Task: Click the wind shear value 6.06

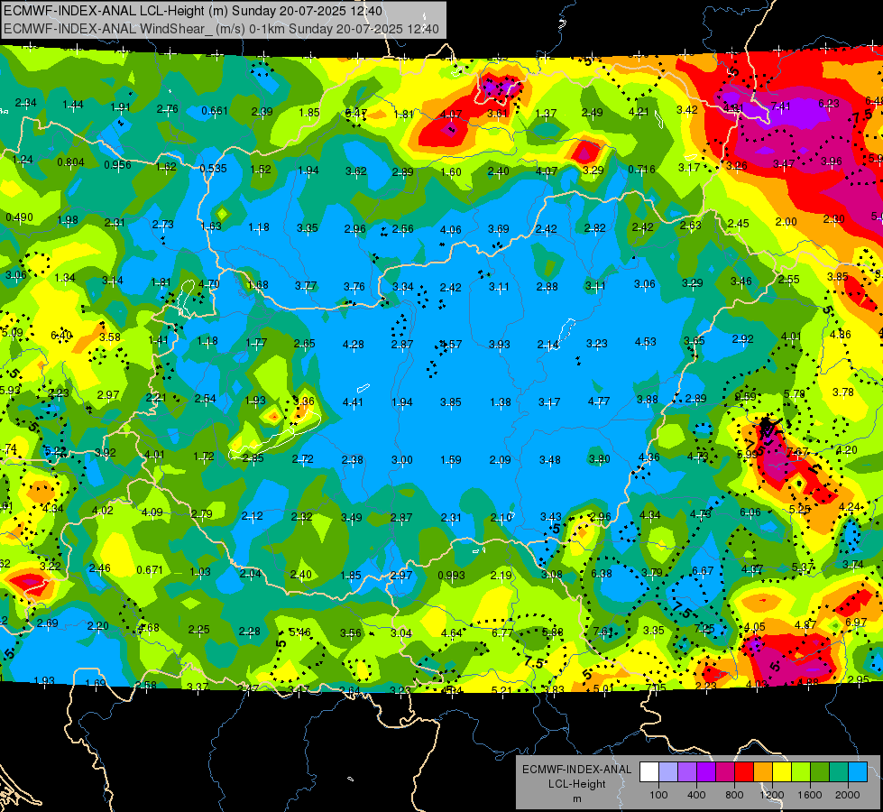Action: pyautogui.click(x=750, y=512)
